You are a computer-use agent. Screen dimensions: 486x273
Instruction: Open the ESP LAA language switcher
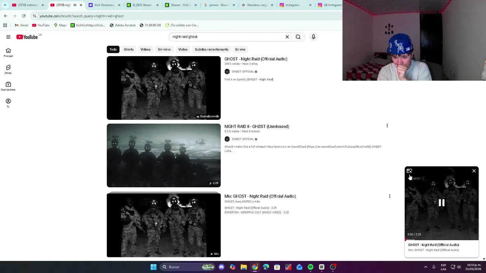[443, 267]
